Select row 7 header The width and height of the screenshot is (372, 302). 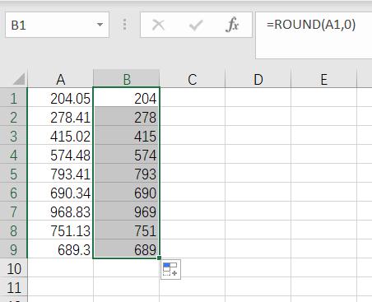pyautogui.click(x=13, y=211)
